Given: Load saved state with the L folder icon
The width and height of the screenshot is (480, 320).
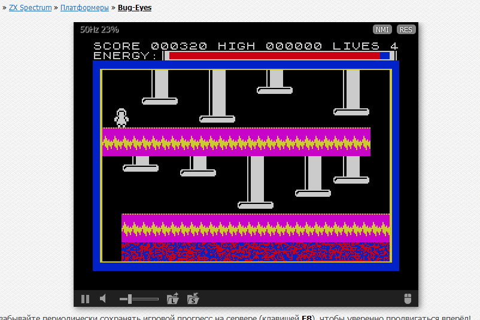Looking at the screenshot, I should pyautogui.click(x=173, y=298).
